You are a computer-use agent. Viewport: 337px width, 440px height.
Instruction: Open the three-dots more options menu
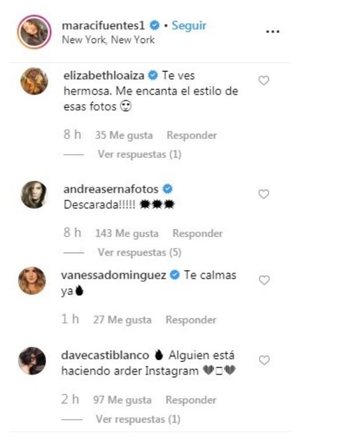point(272,31)
